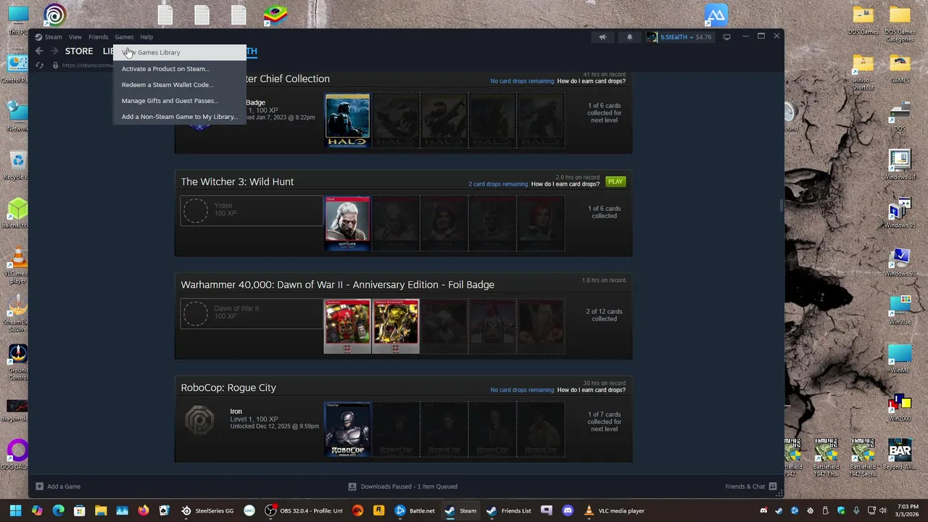
Task: Open the View menu
Action: (x=75, y=37)
